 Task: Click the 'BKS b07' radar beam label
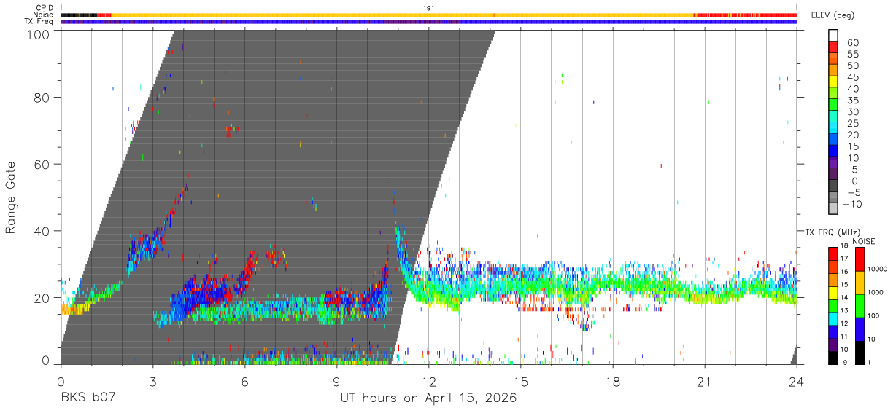coord(88,398)
